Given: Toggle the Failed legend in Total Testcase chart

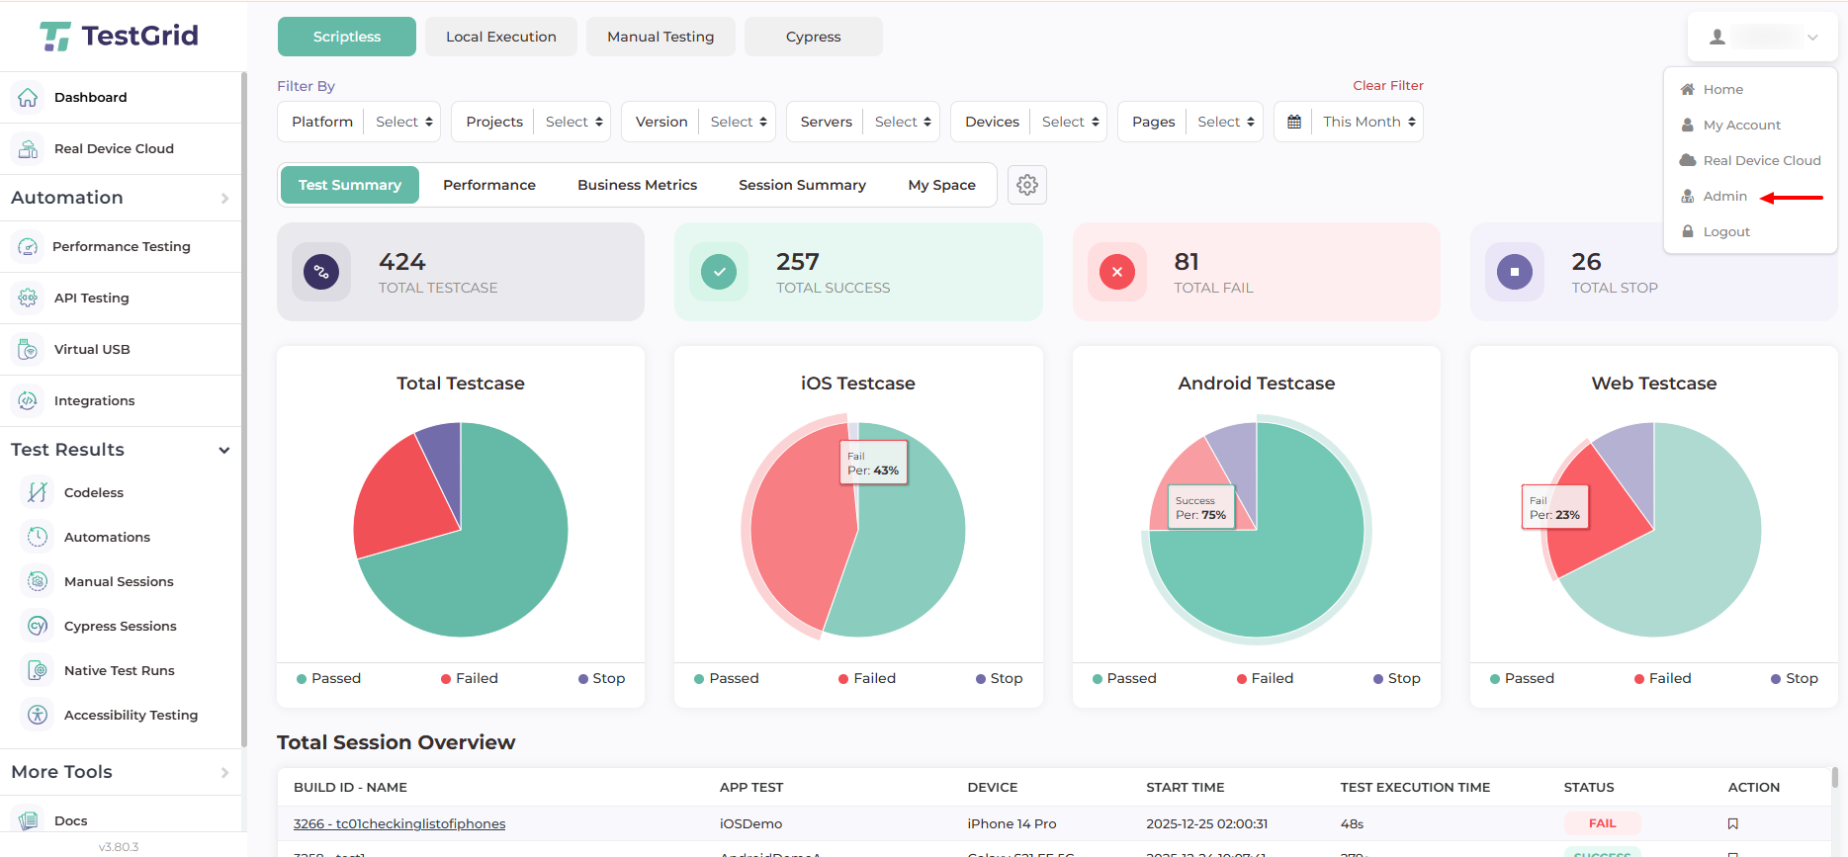Looking at the screenshot, I should point(469,678).
